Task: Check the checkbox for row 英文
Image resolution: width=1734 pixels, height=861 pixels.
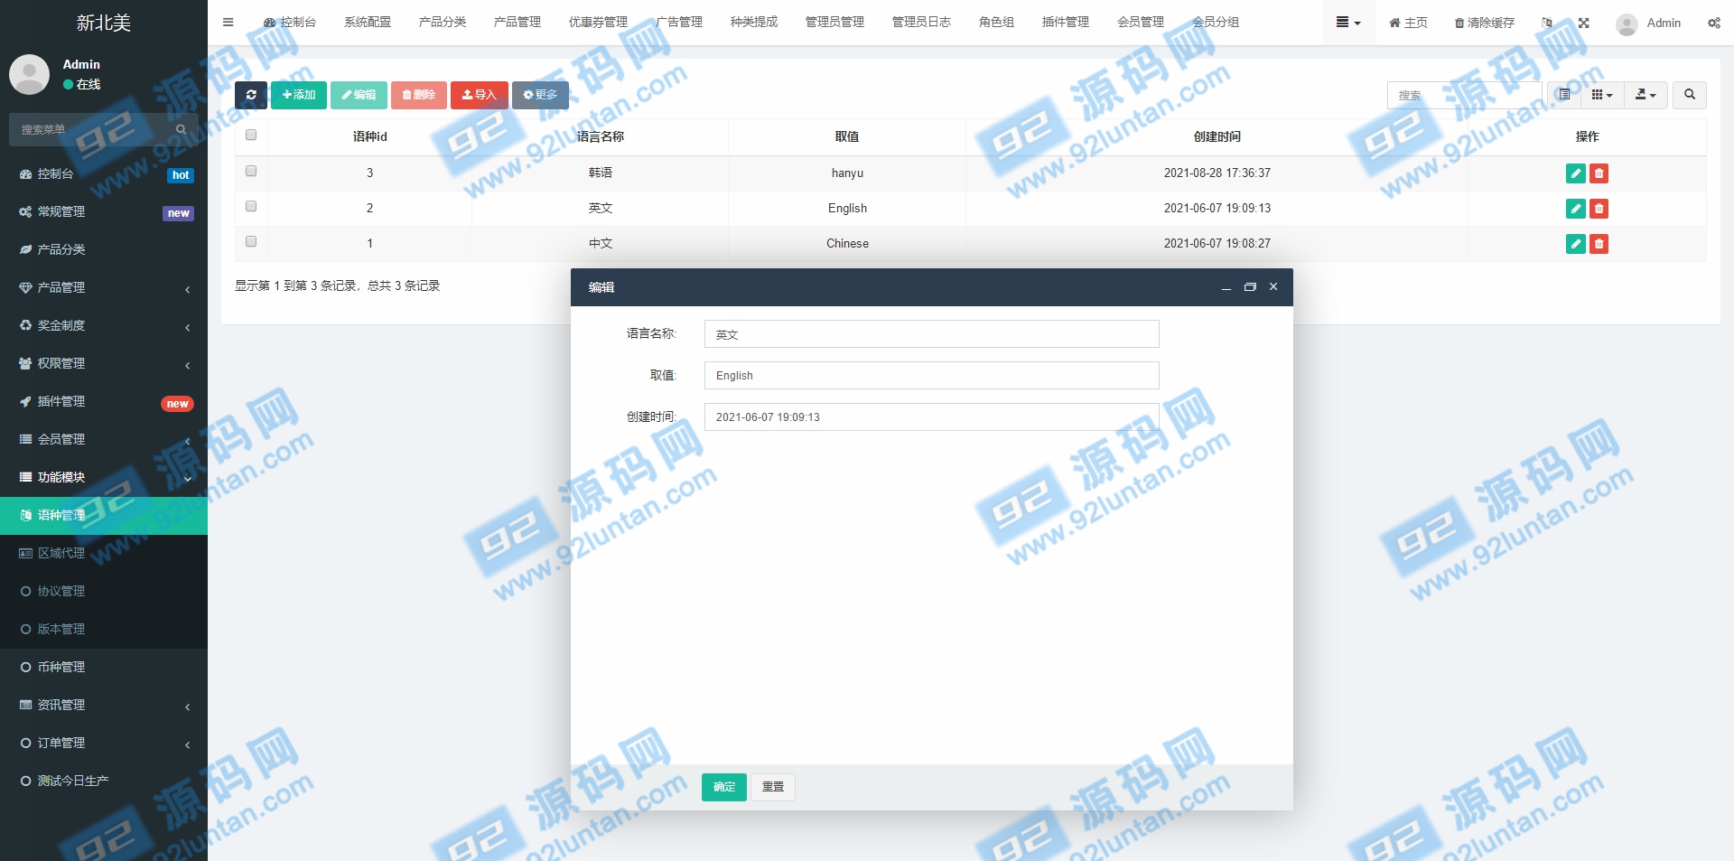Action: tap(251, 207)
